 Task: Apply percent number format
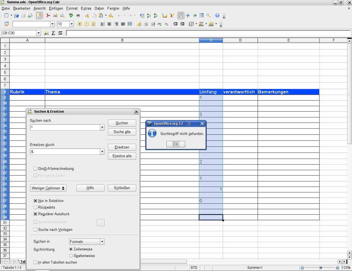coord(146,24)
